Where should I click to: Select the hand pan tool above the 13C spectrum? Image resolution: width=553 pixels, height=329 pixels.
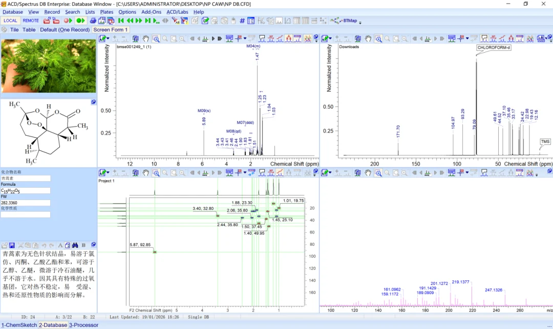[x=368, y=38]
